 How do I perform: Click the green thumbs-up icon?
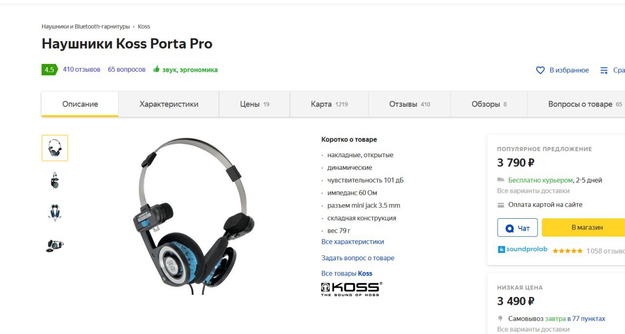pyautogui.click(x=156, y=69)
